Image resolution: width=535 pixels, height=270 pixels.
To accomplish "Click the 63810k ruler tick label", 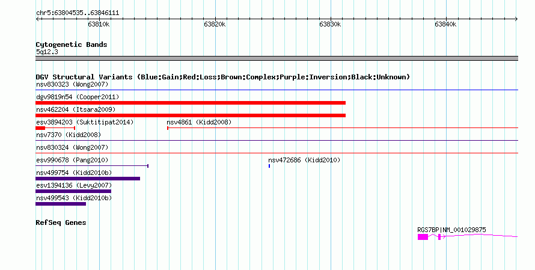I will point(99,24).
